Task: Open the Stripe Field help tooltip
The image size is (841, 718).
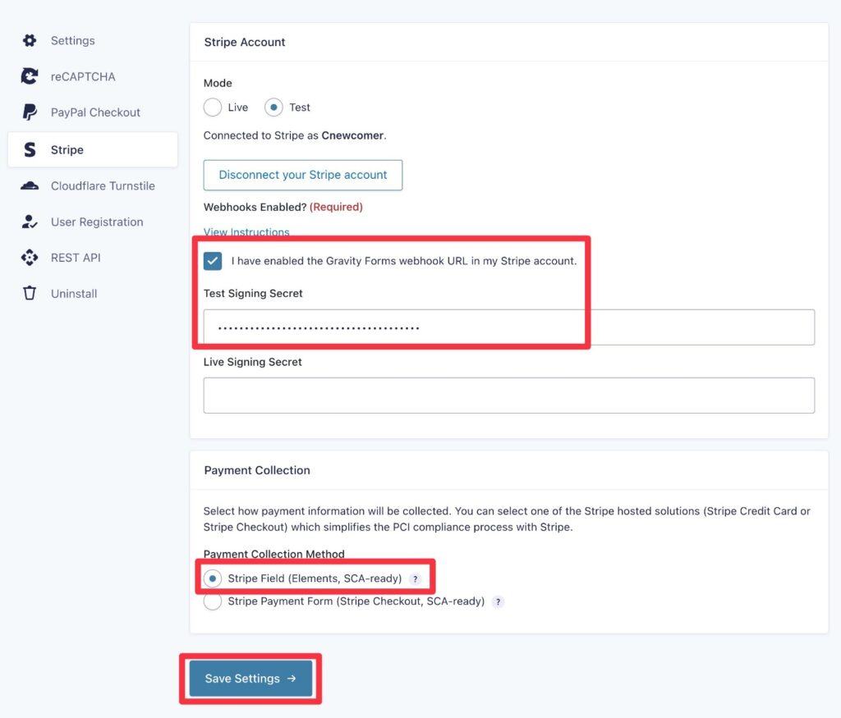Action: 416,578
